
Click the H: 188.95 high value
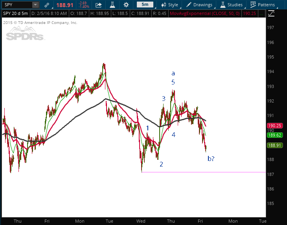click(100, 13)
